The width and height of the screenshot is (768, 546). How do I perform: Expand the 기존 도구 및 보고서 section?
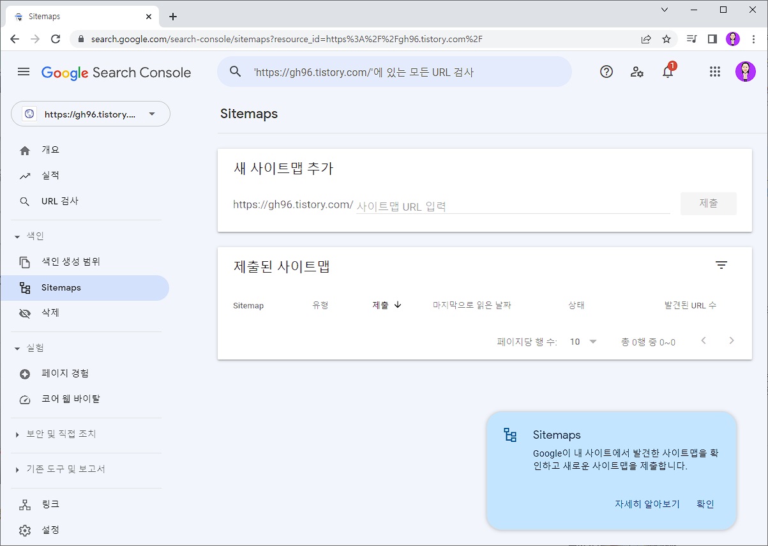coord(17,469)
